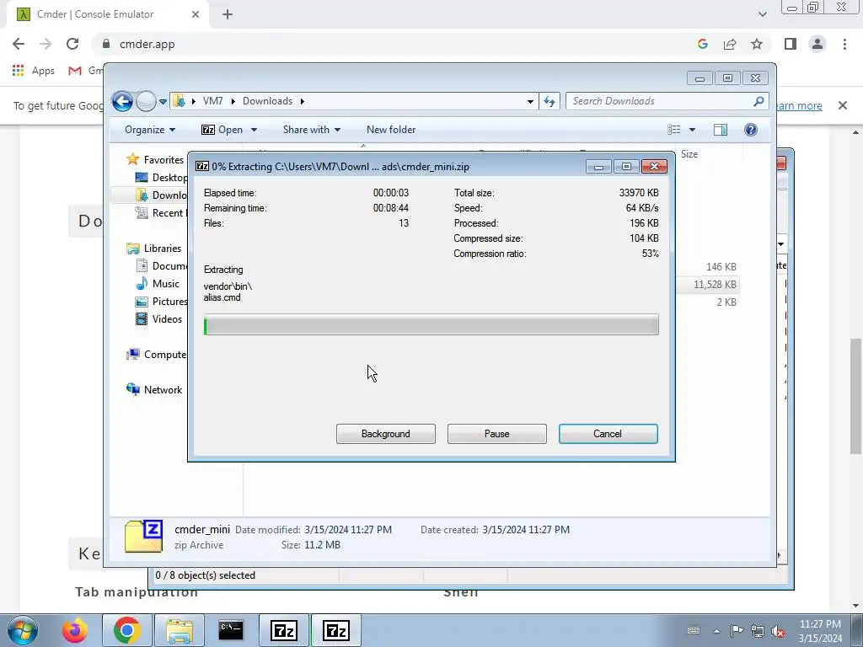The height and width of the screenshot is (647, 863).
Task: Open command prompt from taskbar
Action: [x=231, y=630]
